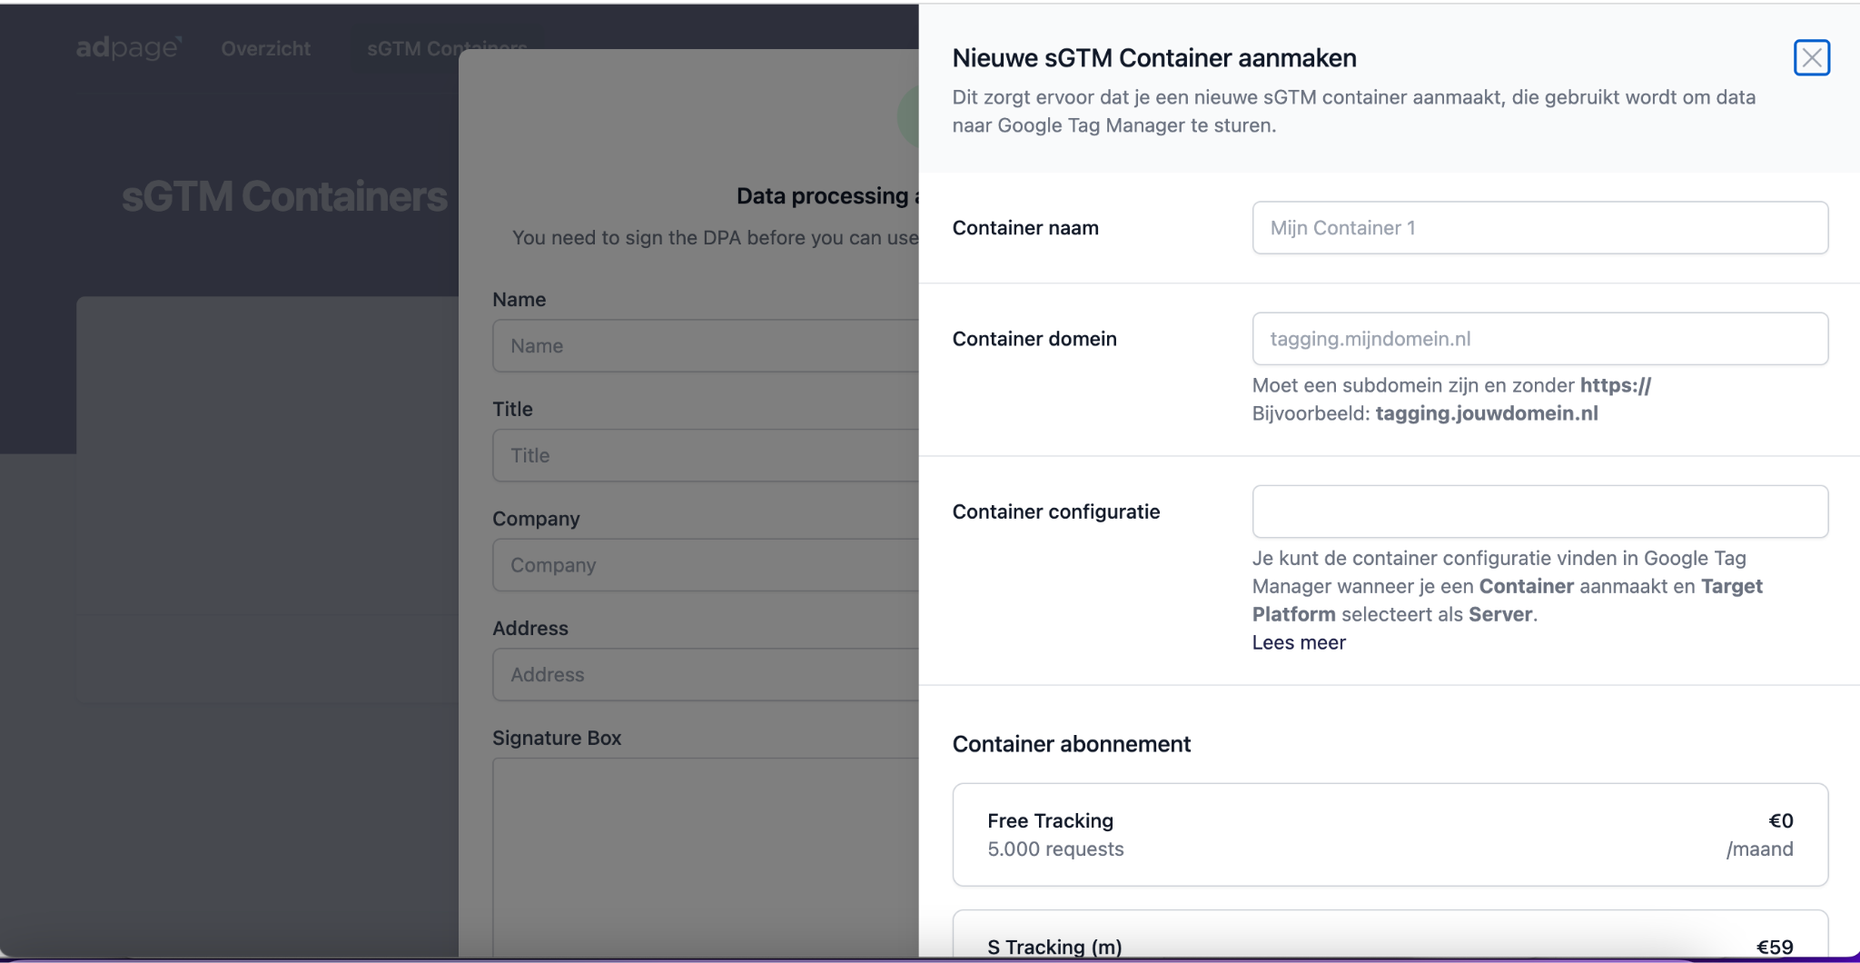Click the Container abonnement heading
Viewport: 1860px width, 963px height.
(1071, 744)
